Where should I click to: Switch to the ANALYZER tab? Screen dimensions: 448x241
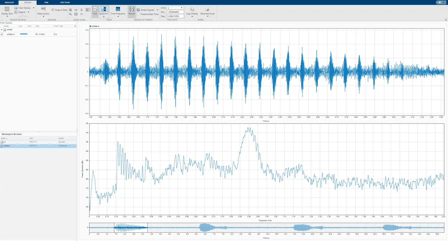[9, 3]
